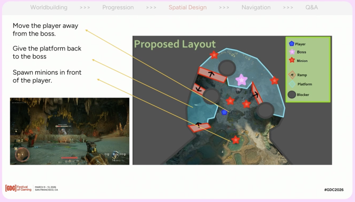Click the pink Boss star in the legend

pos(292,52)
